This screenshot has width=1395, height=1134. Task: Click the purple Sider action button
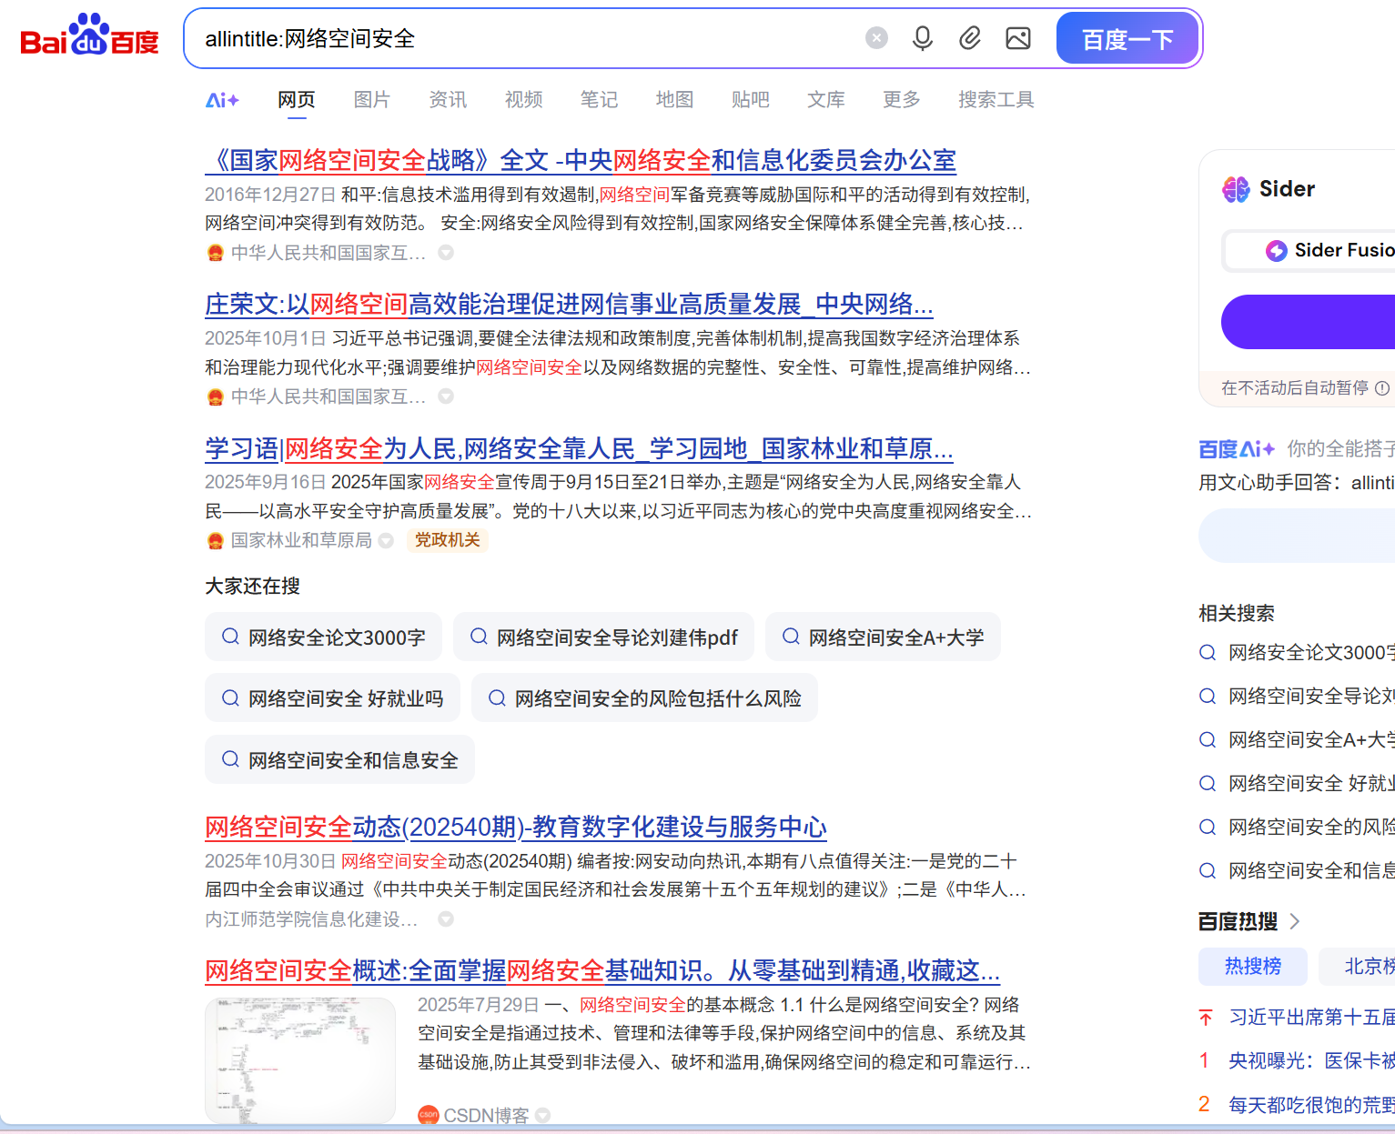[x=1309, y=322]
